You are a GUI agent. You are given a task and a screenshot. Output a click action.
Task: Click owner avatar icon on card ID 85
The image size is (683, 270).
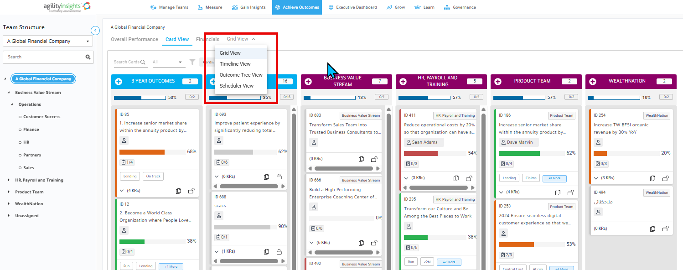click(124, 140)
